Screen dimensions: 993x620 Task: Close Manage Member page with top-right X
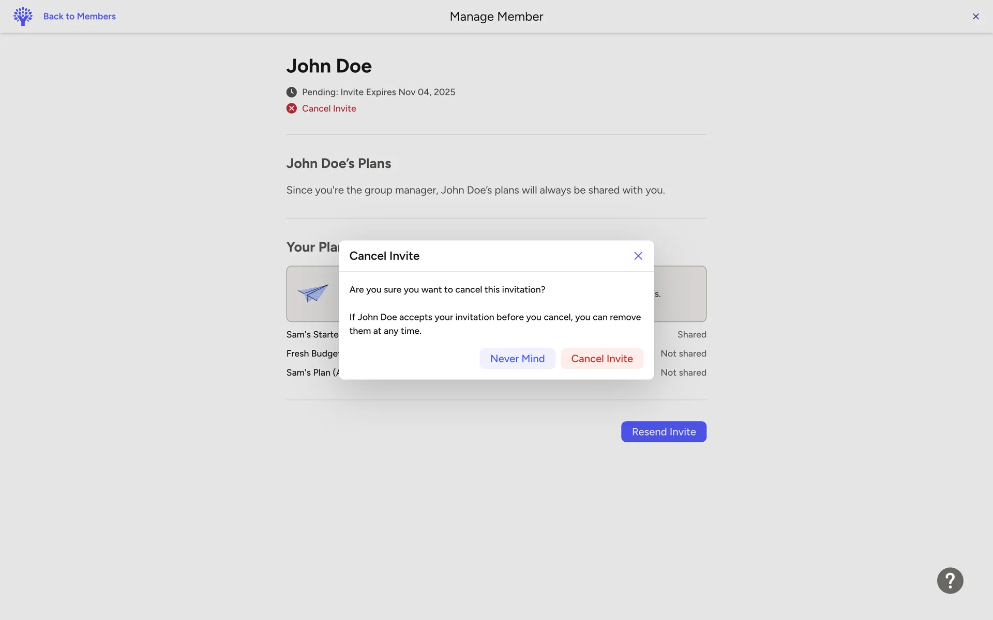(975, 17)
